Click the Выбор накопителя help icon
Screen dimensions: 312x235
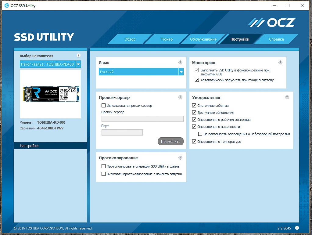pyautogui.click(x=78, y=56)
